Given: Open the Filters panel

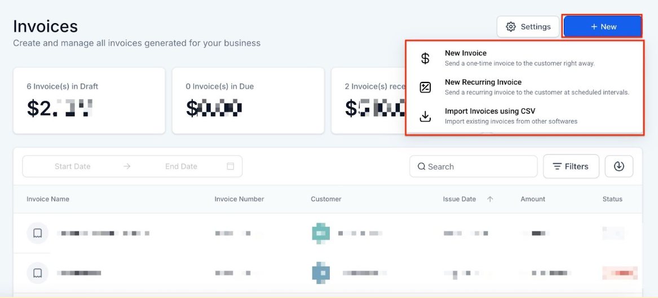Looking at the screenshot, I should click(x=571, y=166).
